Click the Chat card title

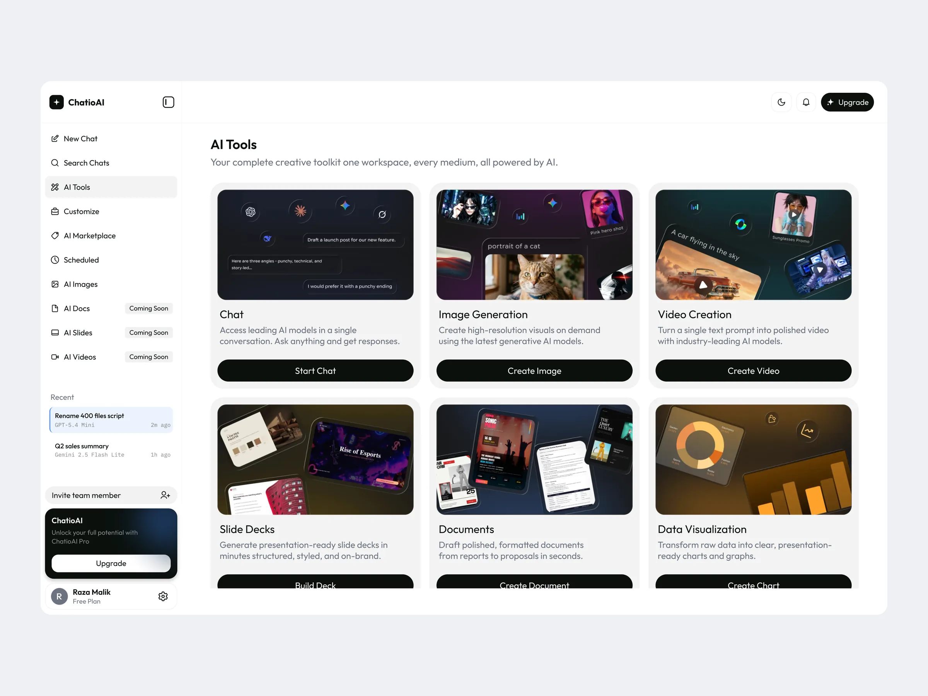point(232,315)
